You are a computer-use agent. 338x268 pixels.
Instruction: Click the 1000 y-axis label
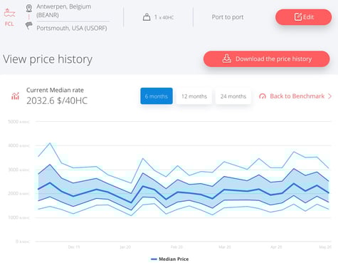click(19, 217)
